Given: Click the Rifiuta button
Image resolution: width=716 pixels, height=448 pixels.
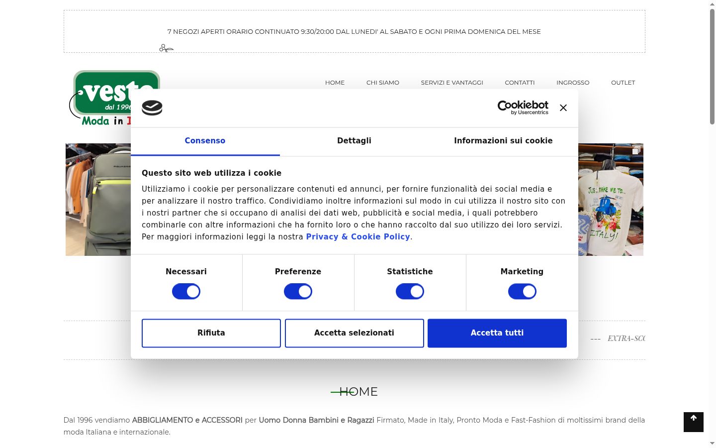Looking at the screenshot, I should [x=211, y=333].
